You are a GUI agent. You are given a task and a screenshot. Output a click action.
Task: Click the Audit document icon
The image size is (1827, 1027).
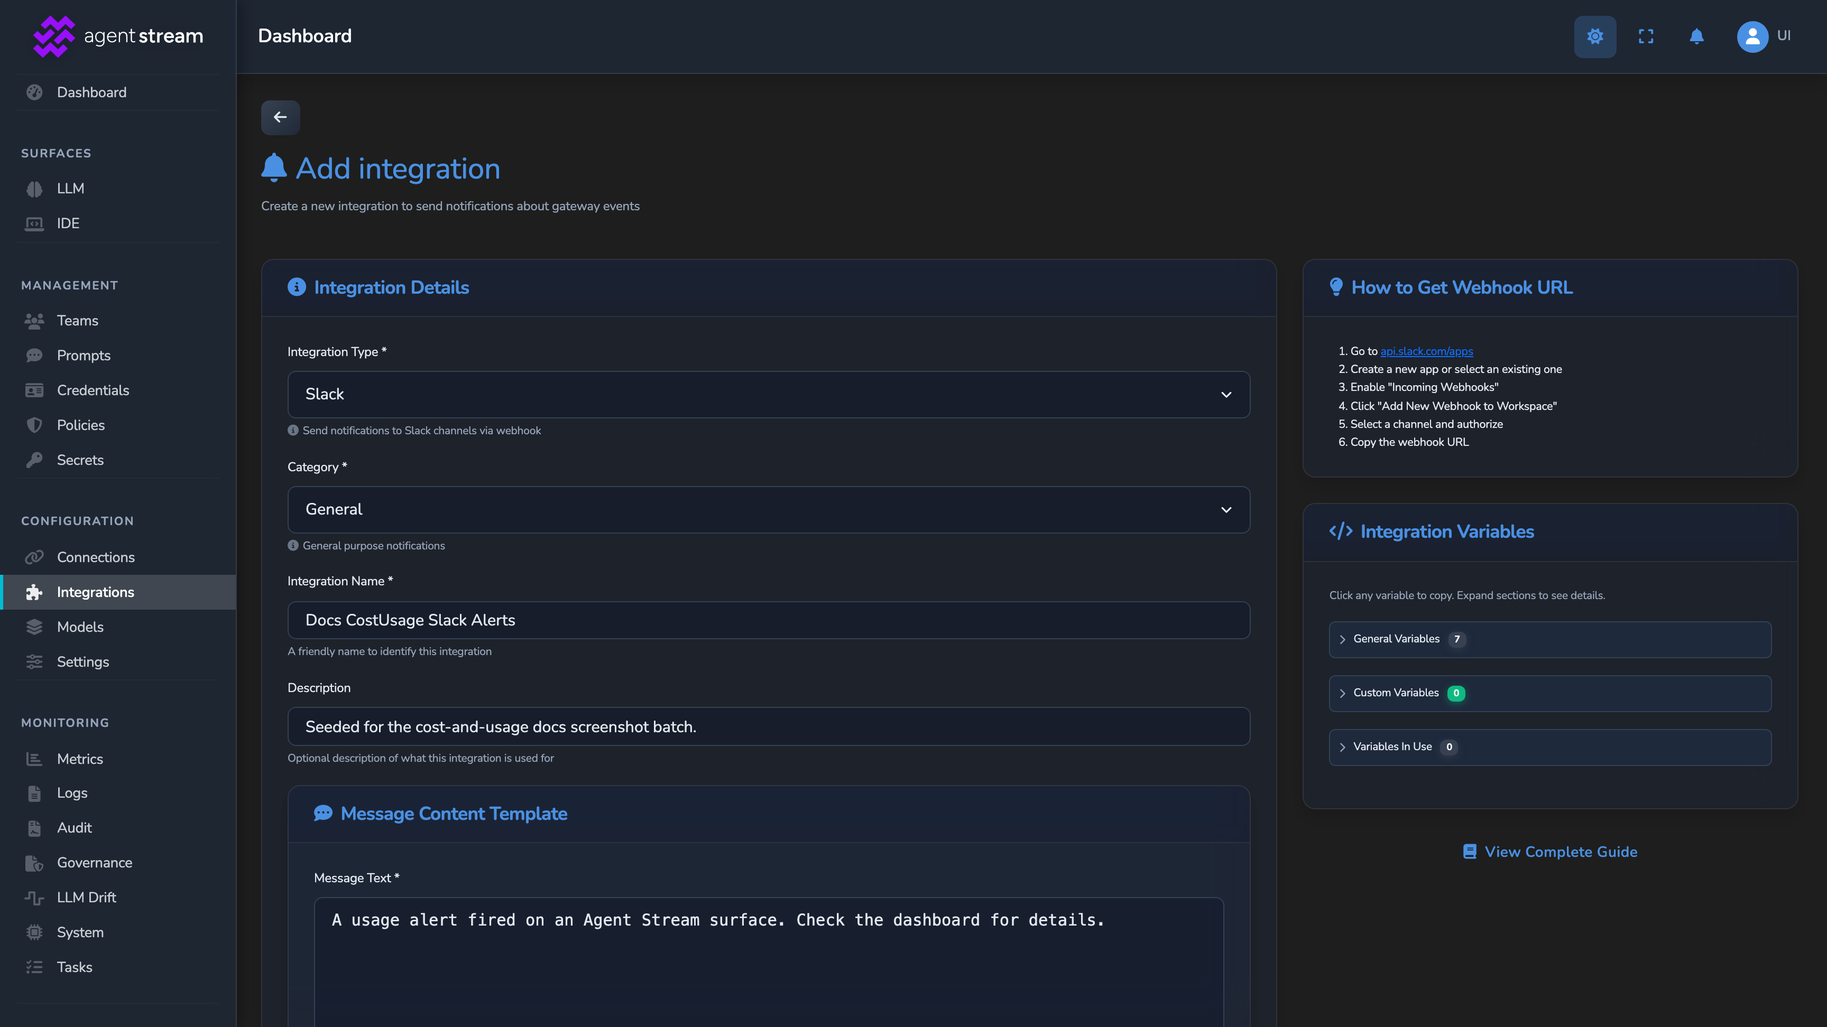[34, 828]
